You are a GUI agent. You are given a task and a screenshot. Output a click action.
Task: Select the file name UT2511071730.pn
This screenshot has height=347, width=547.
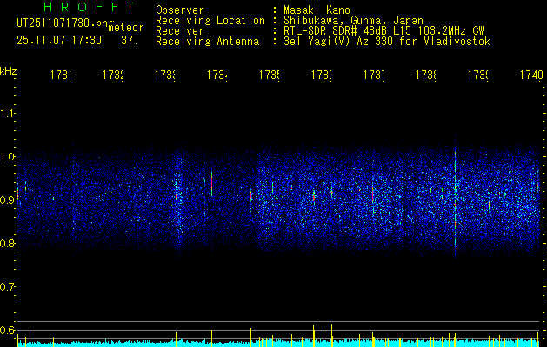pyautogui.click(x=62, y=23)
